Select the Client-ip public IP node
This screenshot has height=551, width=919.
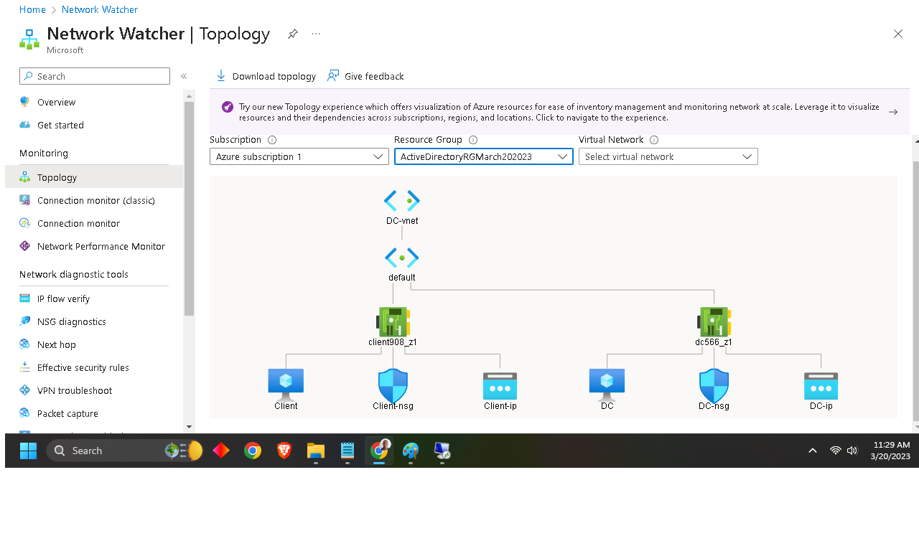click(x=500, y=386)
